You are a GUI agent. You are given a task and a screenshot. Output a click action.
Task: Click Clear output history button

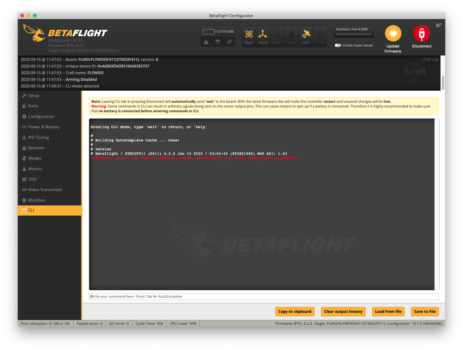(x=343, y=312)
